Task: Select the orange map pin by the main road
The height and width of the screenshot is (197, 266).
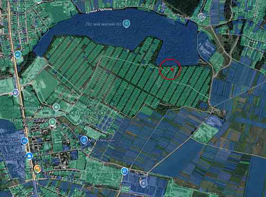Action: [38, 169]
